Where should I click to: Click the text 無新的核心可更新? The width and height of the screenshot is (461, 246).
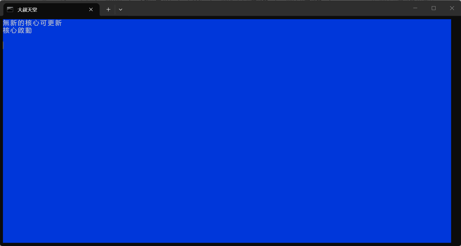pos(32,23)
